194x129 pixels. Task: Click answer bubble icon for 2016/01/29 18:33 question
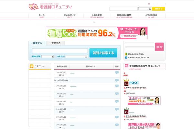117,86
